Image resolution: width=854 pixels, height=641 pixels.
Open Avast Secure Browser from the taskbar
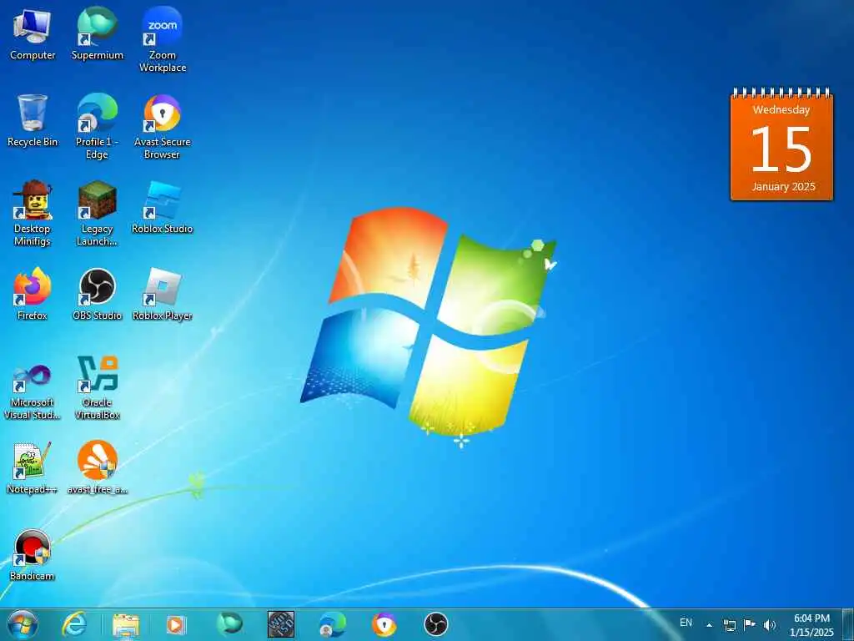pos(384,624)
